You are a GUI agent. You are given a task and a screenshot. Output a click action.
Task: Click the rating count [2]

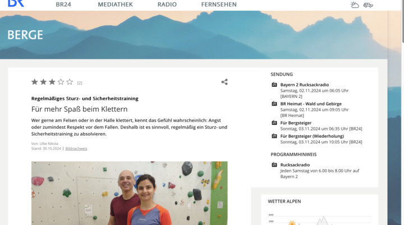80,83
